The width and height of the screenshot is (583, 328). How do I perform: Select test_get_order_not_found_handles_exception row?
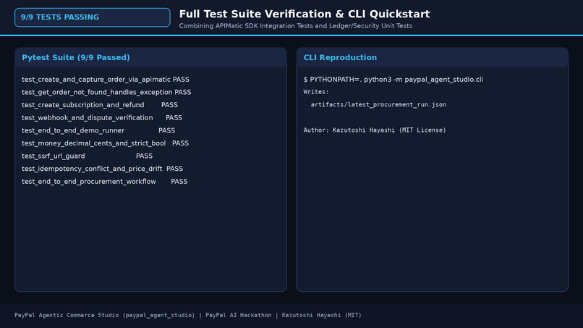pos(106,92)
